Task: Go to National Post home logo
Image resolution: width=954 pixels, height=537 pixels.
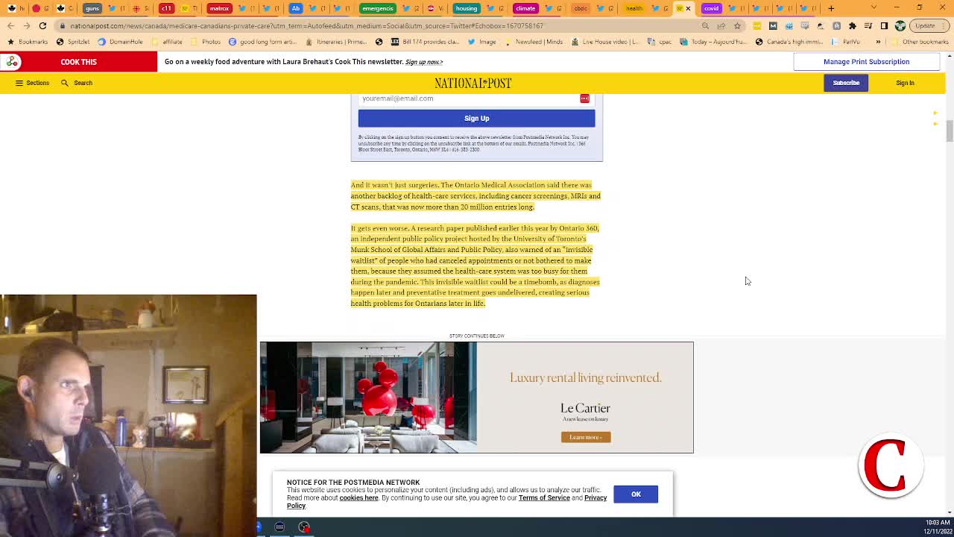Action: pos(473,83)
